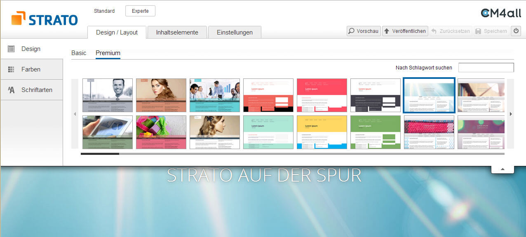Screen dimensions: 526x237
Task: Go to previous templates with the left arrow
Action: (x=75, y=114)
